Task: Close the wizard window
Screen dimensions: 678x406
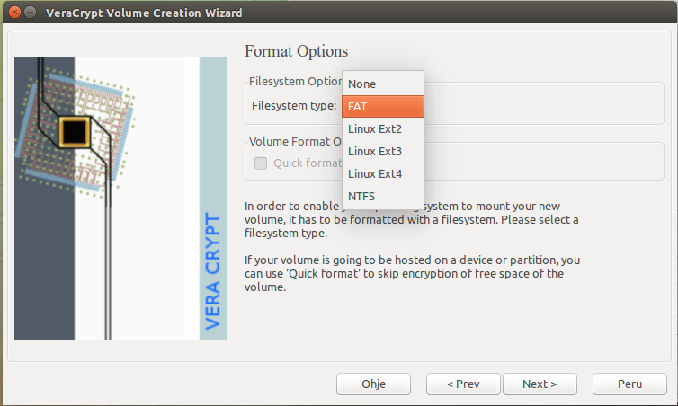Action: [x=11, y=13]
